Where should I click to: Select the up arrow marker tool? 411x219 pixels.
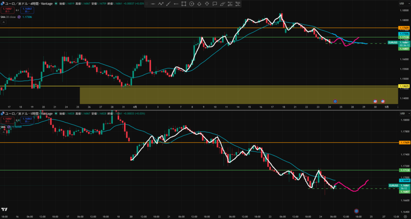[x=199, y=4]
